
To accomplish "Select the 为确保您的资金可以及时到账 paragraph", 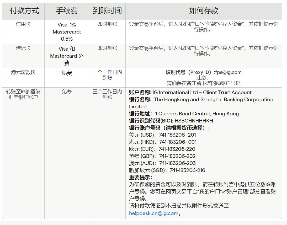I will [x=203, y=191].
